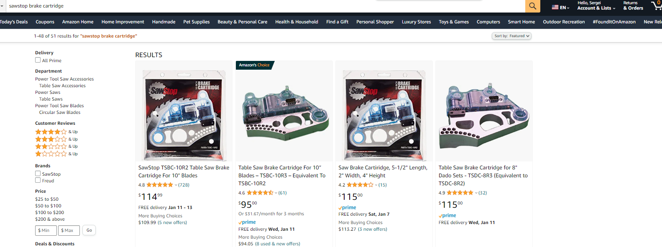Viewport: 662px width, 247px height.
Task: Open the shopping cart icon
Action: point(656,5)
